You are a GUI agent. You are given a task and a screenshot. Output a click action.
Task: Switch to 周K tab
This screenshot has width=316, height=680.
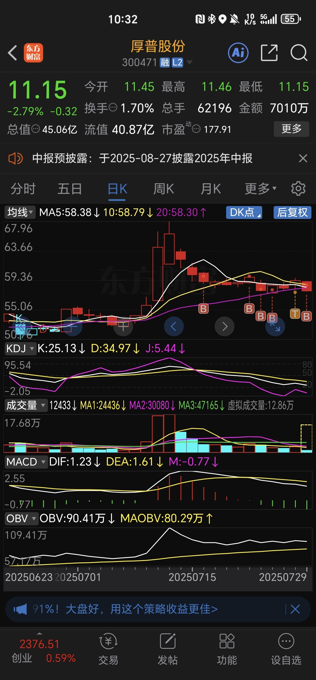164,189
